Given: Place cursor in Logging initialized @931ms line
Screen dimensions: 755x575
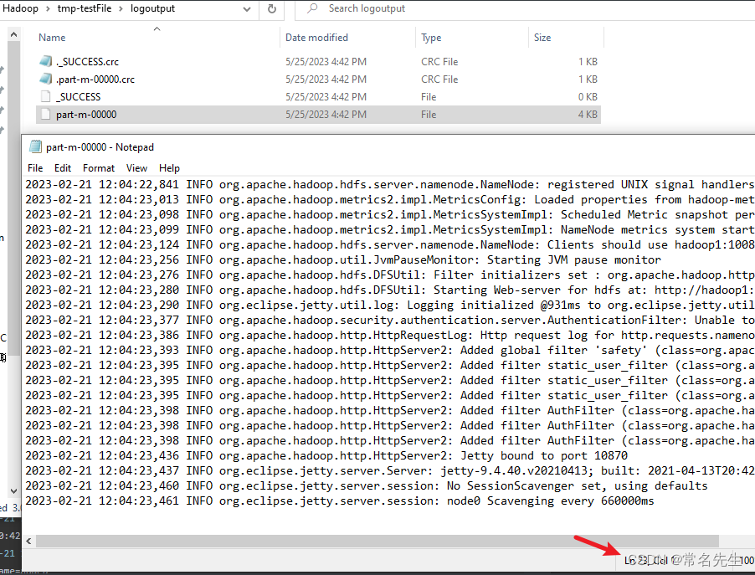Looking at the screenshot, I should (390, 305).
